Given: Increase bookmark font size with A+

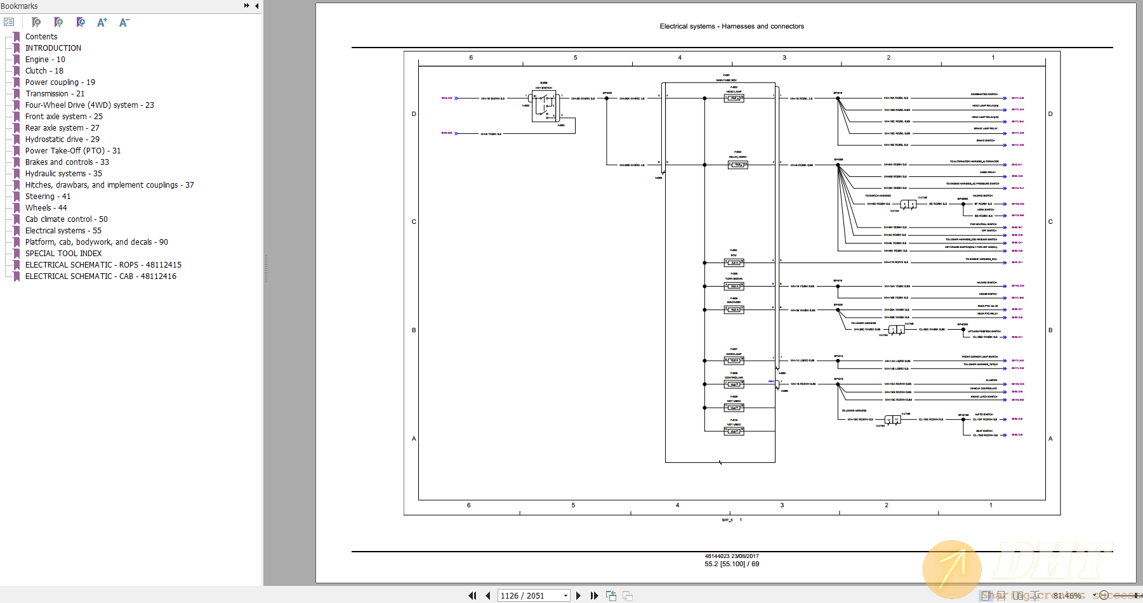Looking at the screenshot, I should [x=102, y=22].
